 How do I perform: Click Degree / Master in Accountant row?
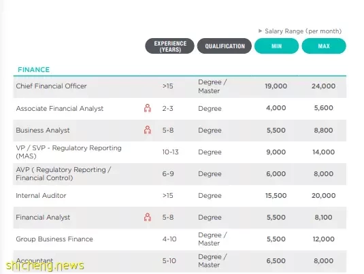(x=212, y=261)
